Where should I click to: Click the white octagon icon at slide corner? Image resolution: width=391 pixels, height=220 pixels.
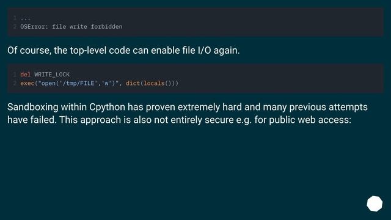375,204
